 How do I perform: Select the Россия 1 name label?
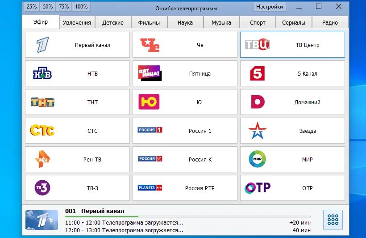[200, 131]
